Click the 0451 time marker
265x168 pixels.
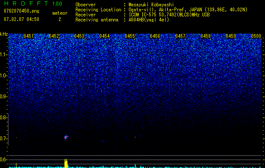pyautogui.click(x=29, y=36)
